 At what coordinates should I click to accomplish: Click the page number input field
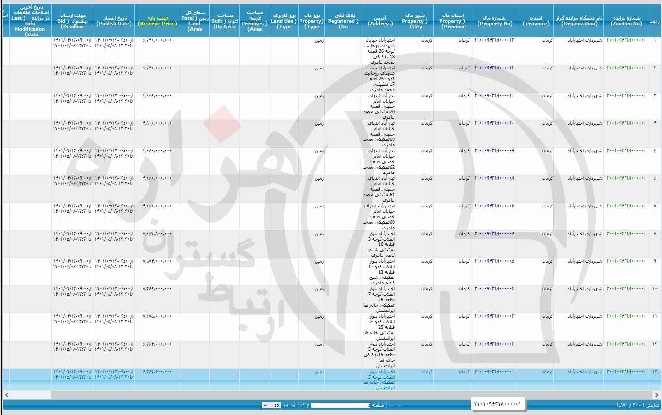click(340, 405)
